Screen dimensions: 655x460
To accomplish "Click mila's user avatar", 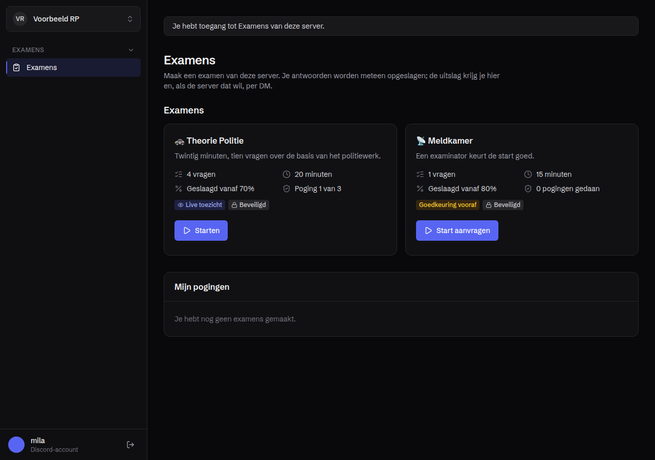I will pyautogui.click(x=16, y=445).
